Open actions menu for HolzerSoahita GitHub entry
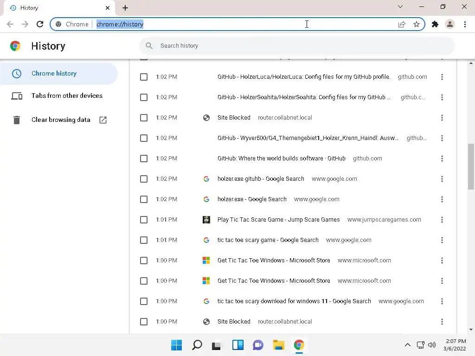The width and height of the screenshot is (475, 356). [x=442, y=97]
